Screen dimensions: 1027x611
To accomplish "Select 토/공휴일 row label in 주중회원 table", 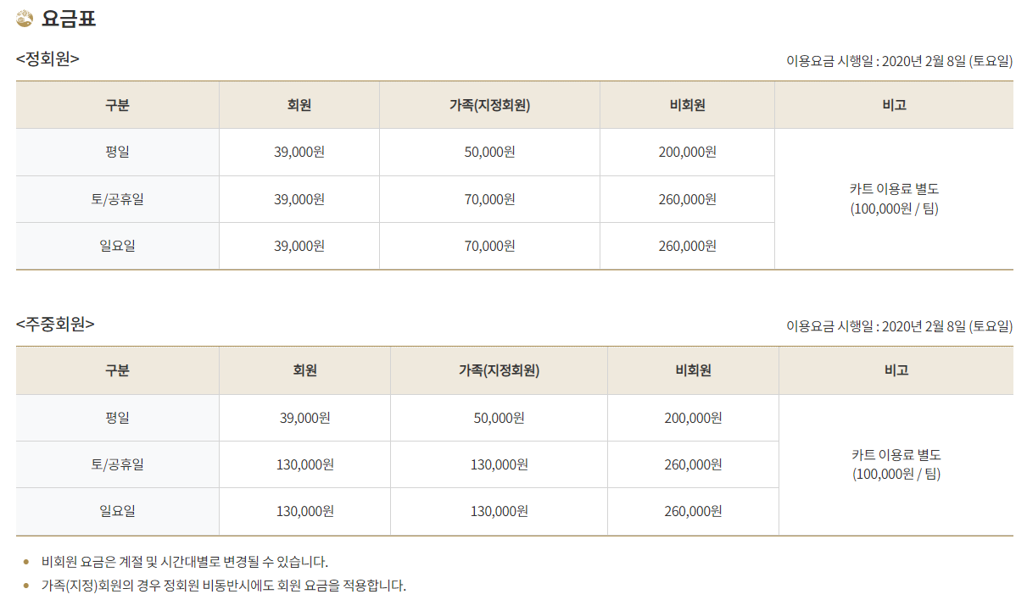I will [117, 464].
